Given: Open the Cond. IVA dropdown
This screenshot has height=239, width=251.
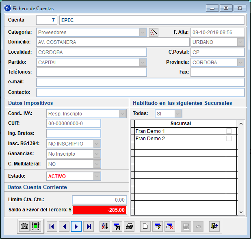Looking at the screenshot, I should click(122, 114).
